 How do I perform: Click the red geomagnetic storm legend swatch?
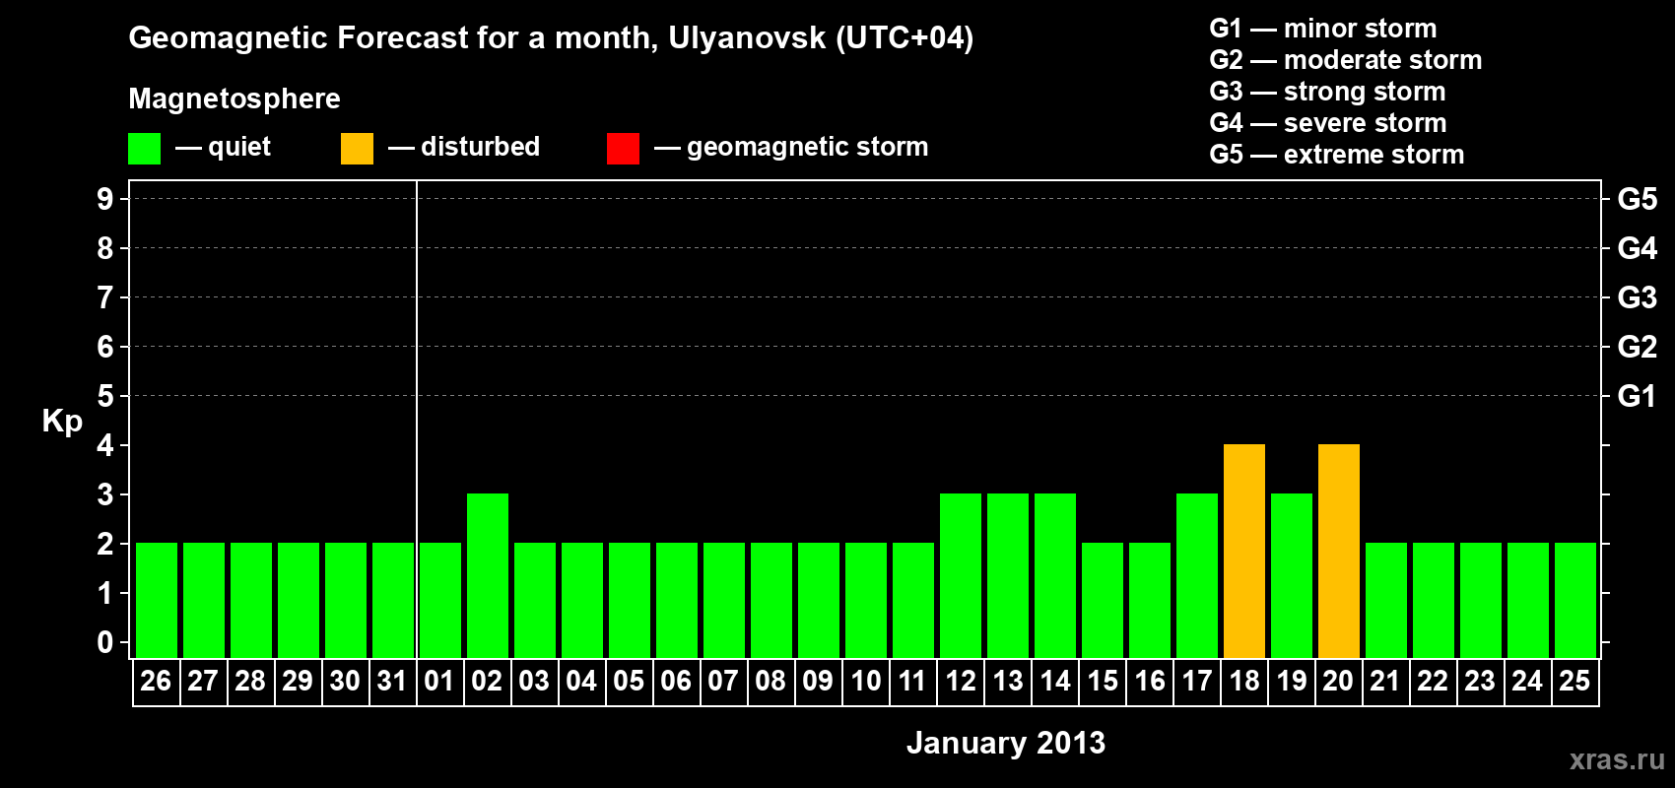623,149
